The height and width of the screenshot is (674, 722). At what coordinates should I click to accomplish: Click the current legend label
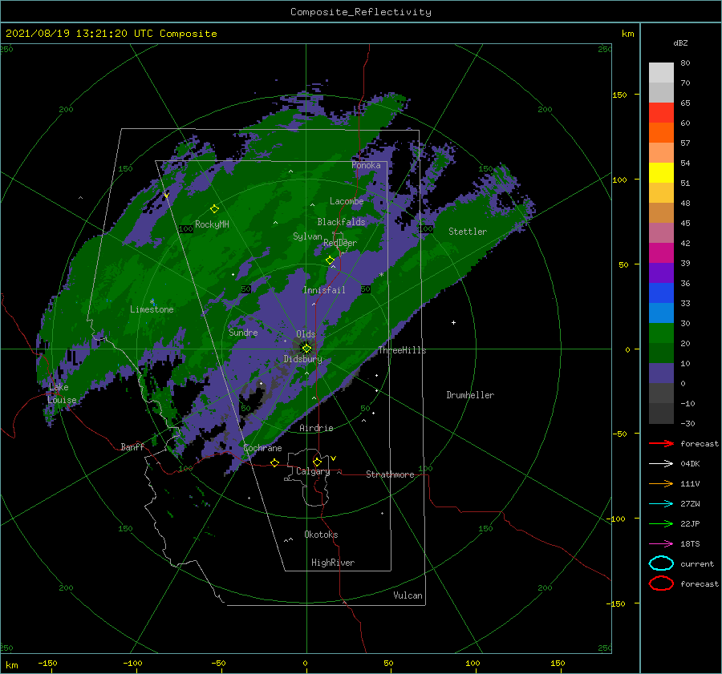[697, 563]
